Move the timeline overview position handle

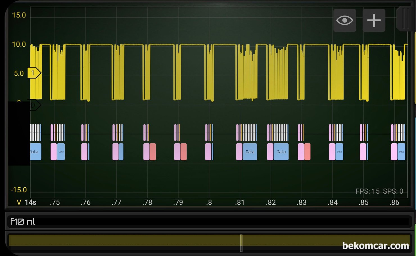coord(241,243)
